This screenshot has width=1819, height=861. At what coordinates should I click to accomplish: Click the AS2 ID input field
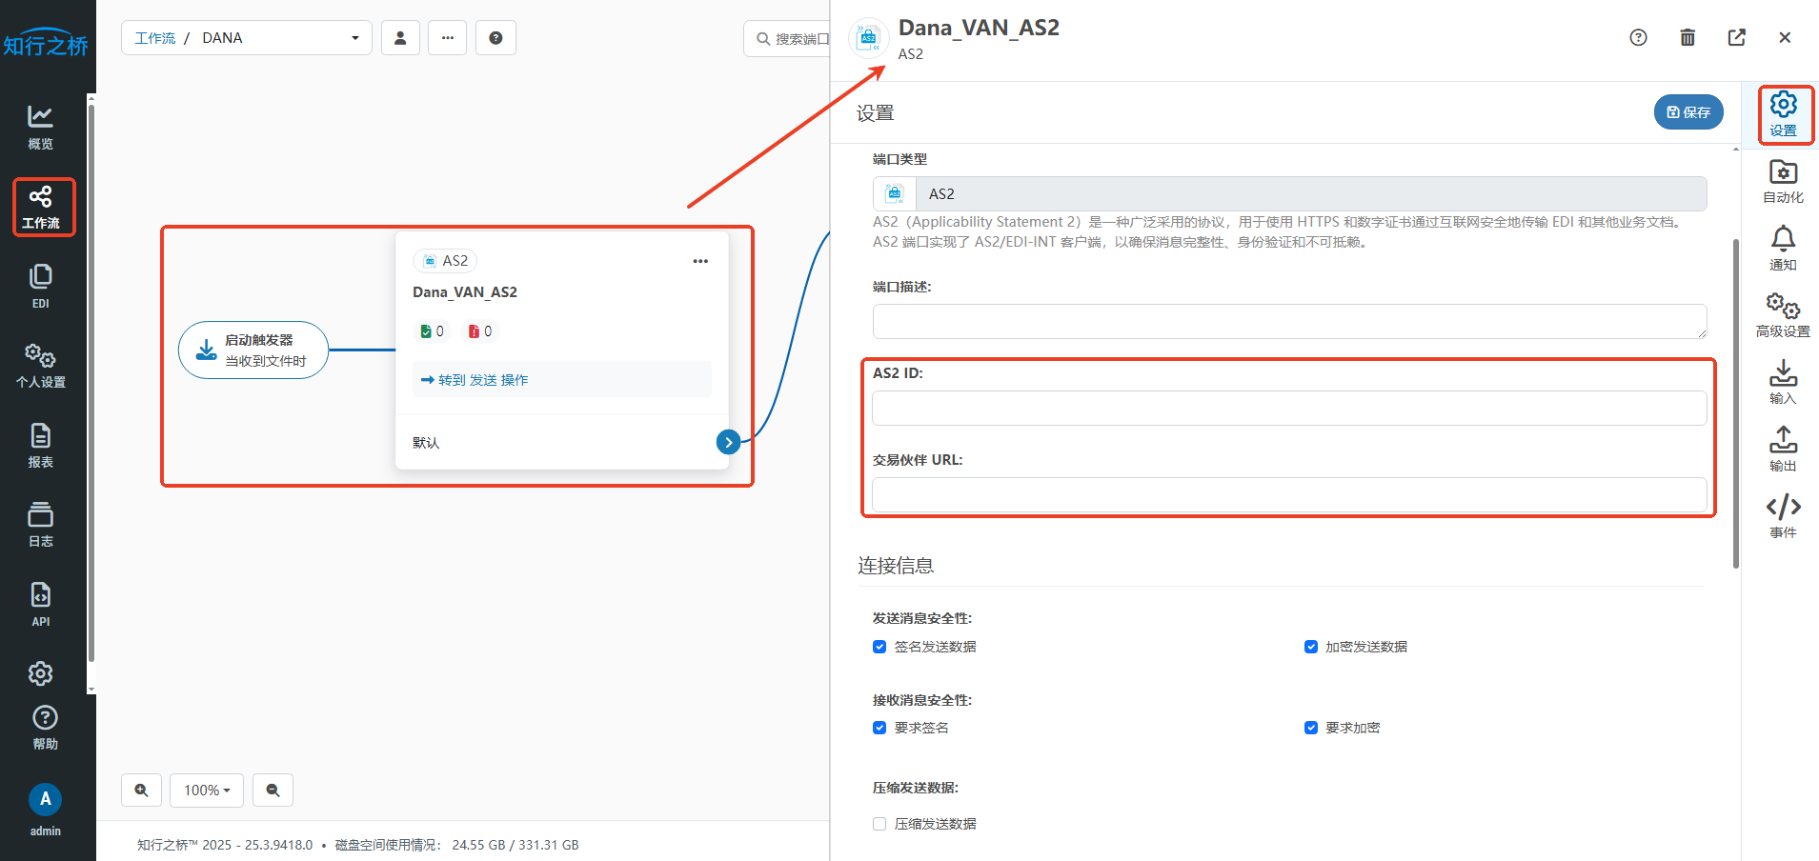point(1288,409)
